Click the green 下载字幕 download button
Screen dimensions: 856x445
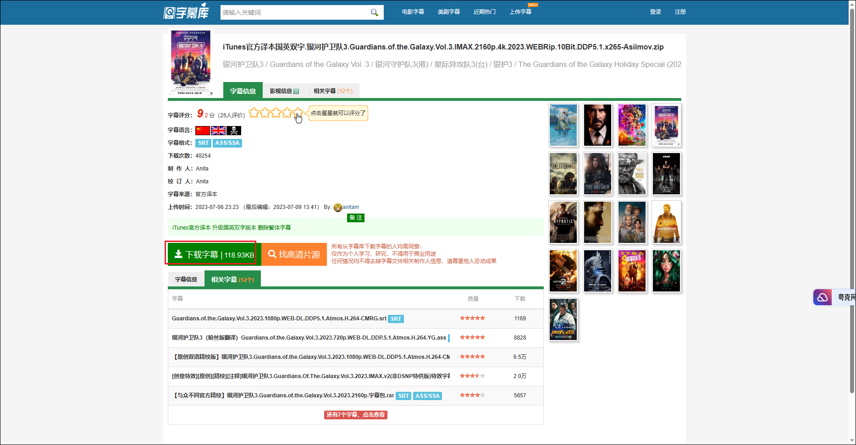214,254
